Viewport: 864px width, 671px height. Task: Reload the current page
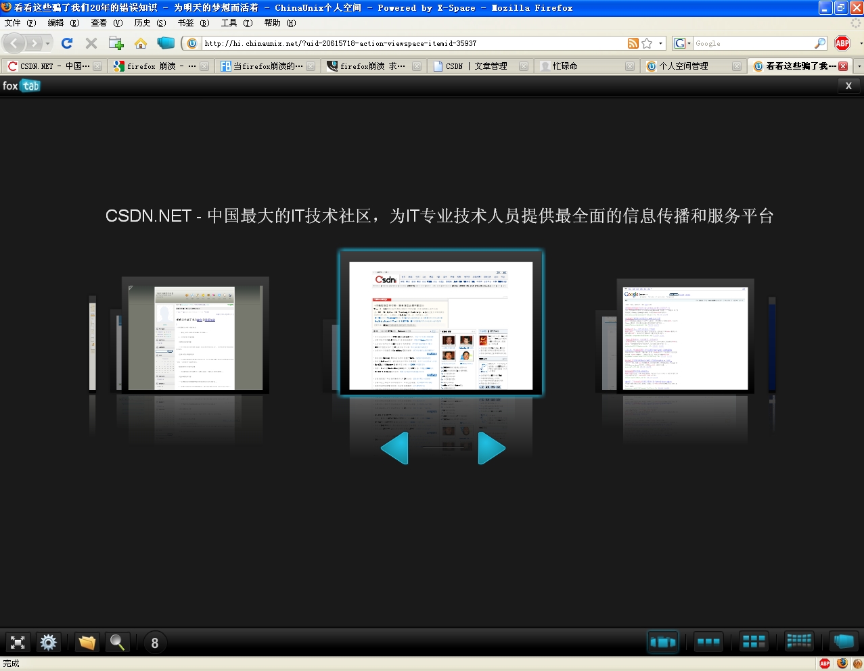66,43
